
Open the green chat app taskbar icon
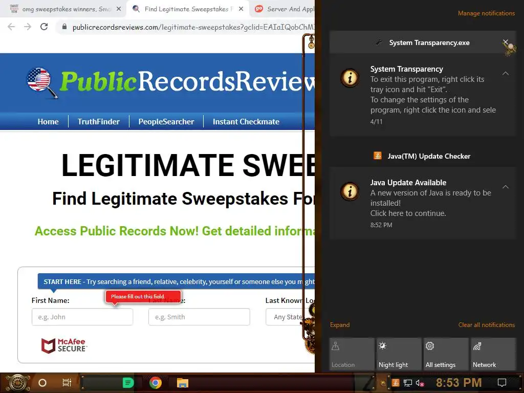pos(128,383)
